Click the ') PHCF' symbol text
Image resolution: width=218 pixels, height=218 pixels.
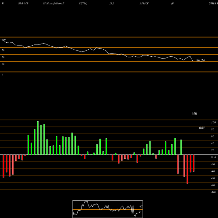tap(144, 3)
